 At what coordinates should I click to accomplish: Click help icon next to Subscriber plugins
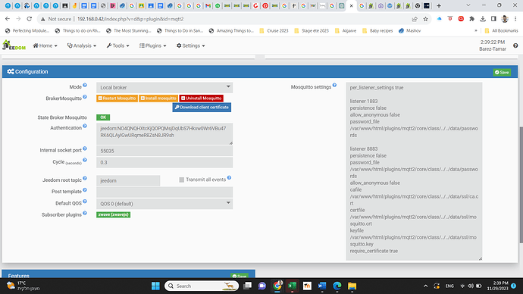(x=85, y=213)
